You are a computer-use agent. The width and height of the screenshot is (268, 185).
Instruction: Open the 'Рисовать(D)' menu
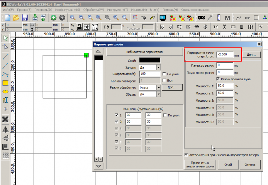(43, 10)
